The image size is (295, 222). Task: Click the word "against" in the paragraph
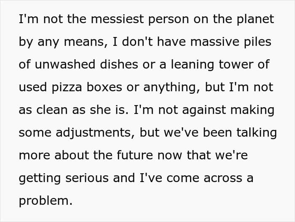(x=200, y=110)
